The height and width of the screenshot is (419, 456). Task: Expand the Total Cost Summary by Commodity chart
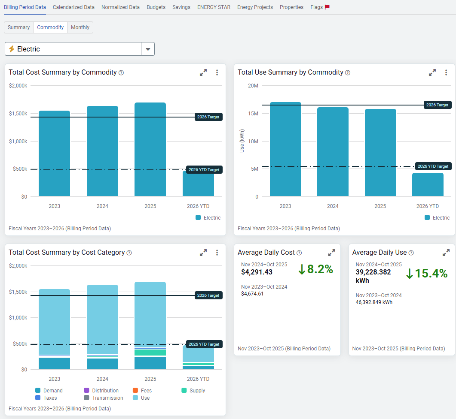tap(203, 72)
